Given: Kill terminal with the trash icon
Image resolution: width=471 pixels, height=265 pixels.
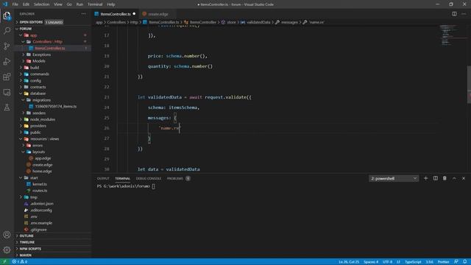Looking at the screenshot, I should 445,178.
